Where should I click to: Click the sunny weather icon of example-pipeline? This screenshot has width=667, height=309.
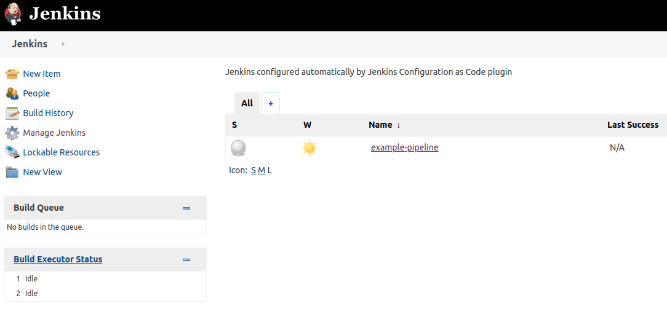310,148
